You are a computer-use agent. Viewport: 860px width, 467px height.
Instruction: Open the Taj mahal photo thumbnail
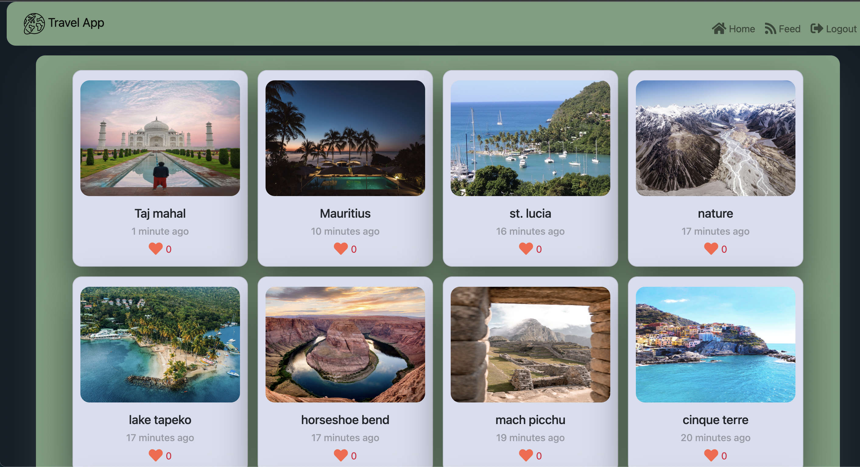point(160,138)
